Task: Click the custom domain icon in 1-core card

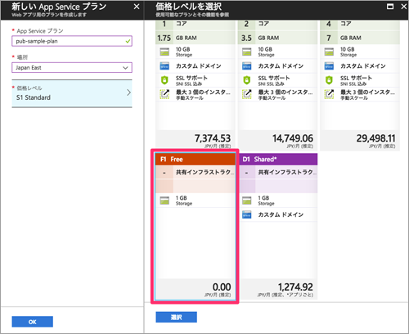Action: (164, 65)
